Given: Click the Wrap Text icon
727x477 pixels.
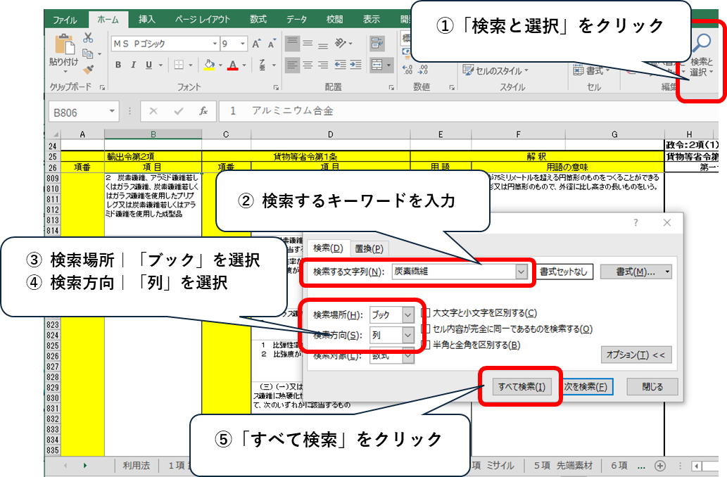Looking at the screenshot, I should coord(377,44).
